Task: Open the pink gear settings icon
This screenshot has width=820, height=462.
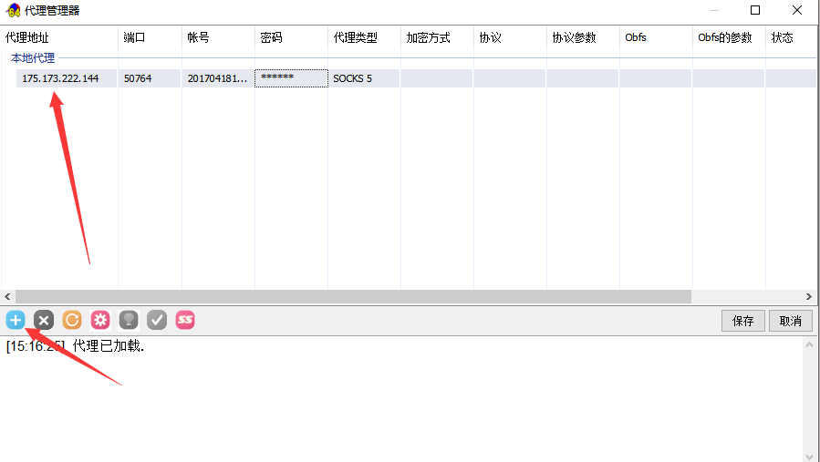Action: pos(100,320)
